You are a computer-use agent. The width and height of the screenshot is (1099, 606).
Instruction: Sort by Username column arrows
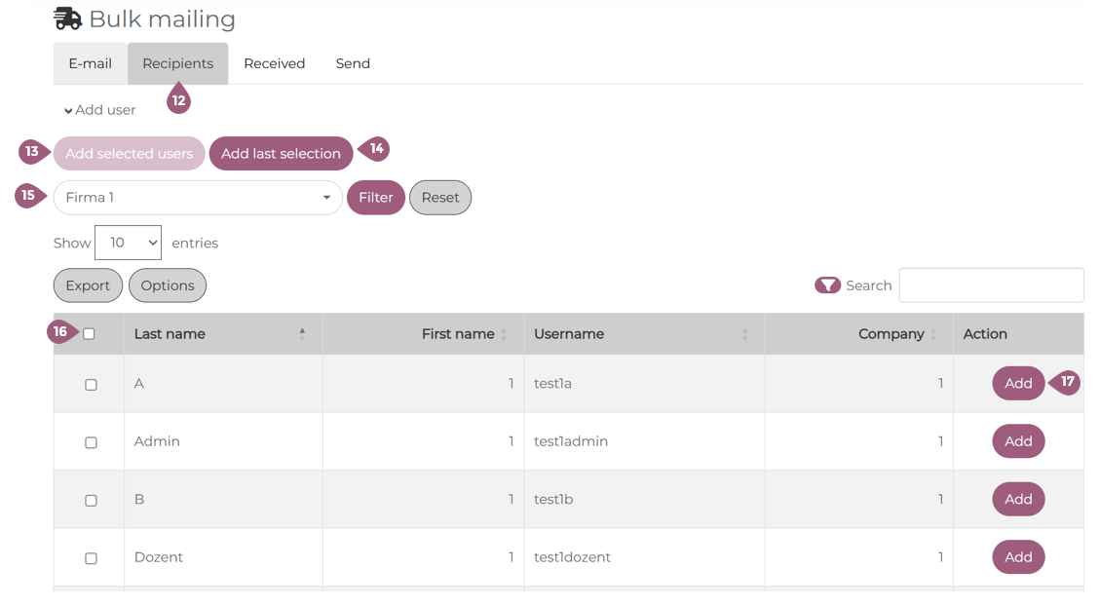coord(744,334)
